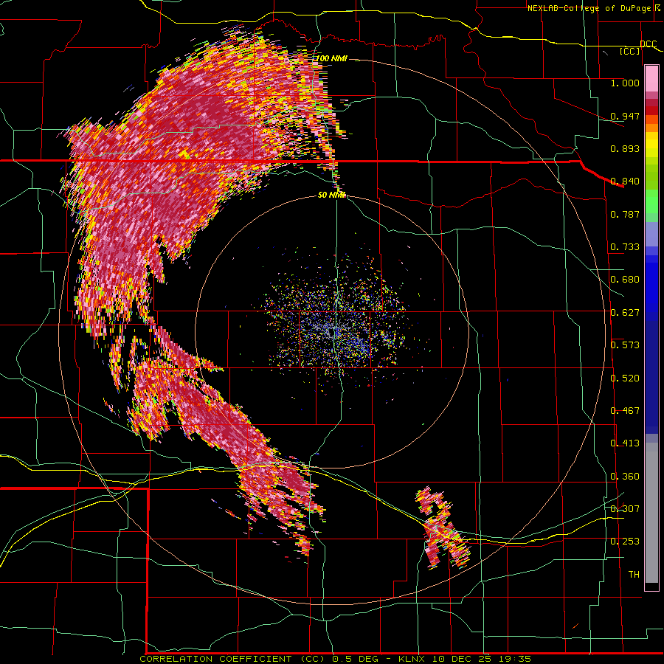
Task: Click the DCC label above the color scale
Action: click(648, 44)
